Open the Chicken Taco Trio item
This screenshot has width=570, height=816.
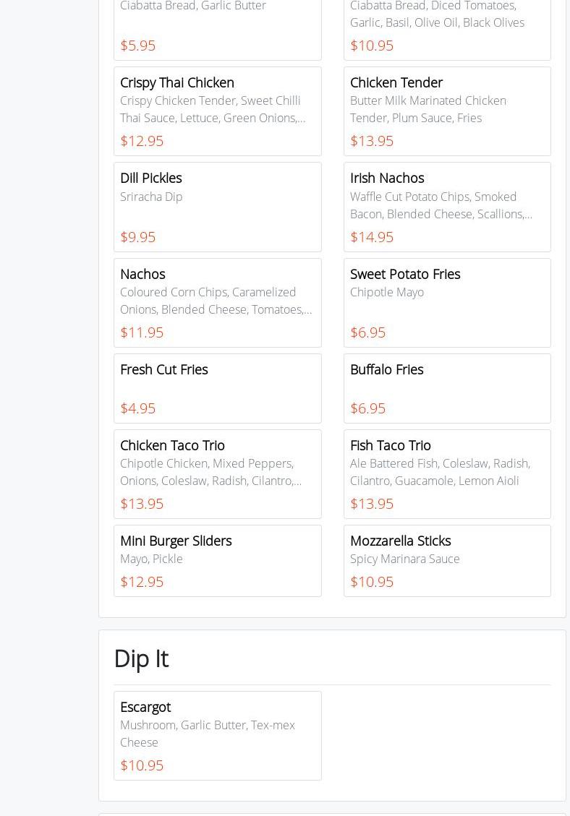coord(217,474)
